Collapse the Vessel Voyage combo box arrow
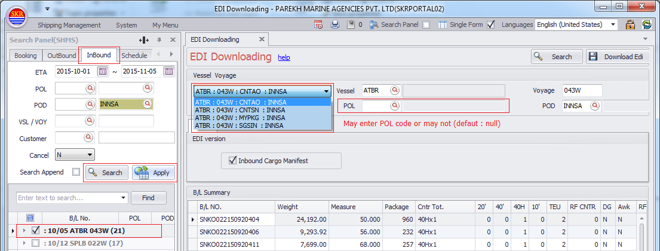Image resolution: width=660 pixels, height=251 pixels. click(327, 91)
